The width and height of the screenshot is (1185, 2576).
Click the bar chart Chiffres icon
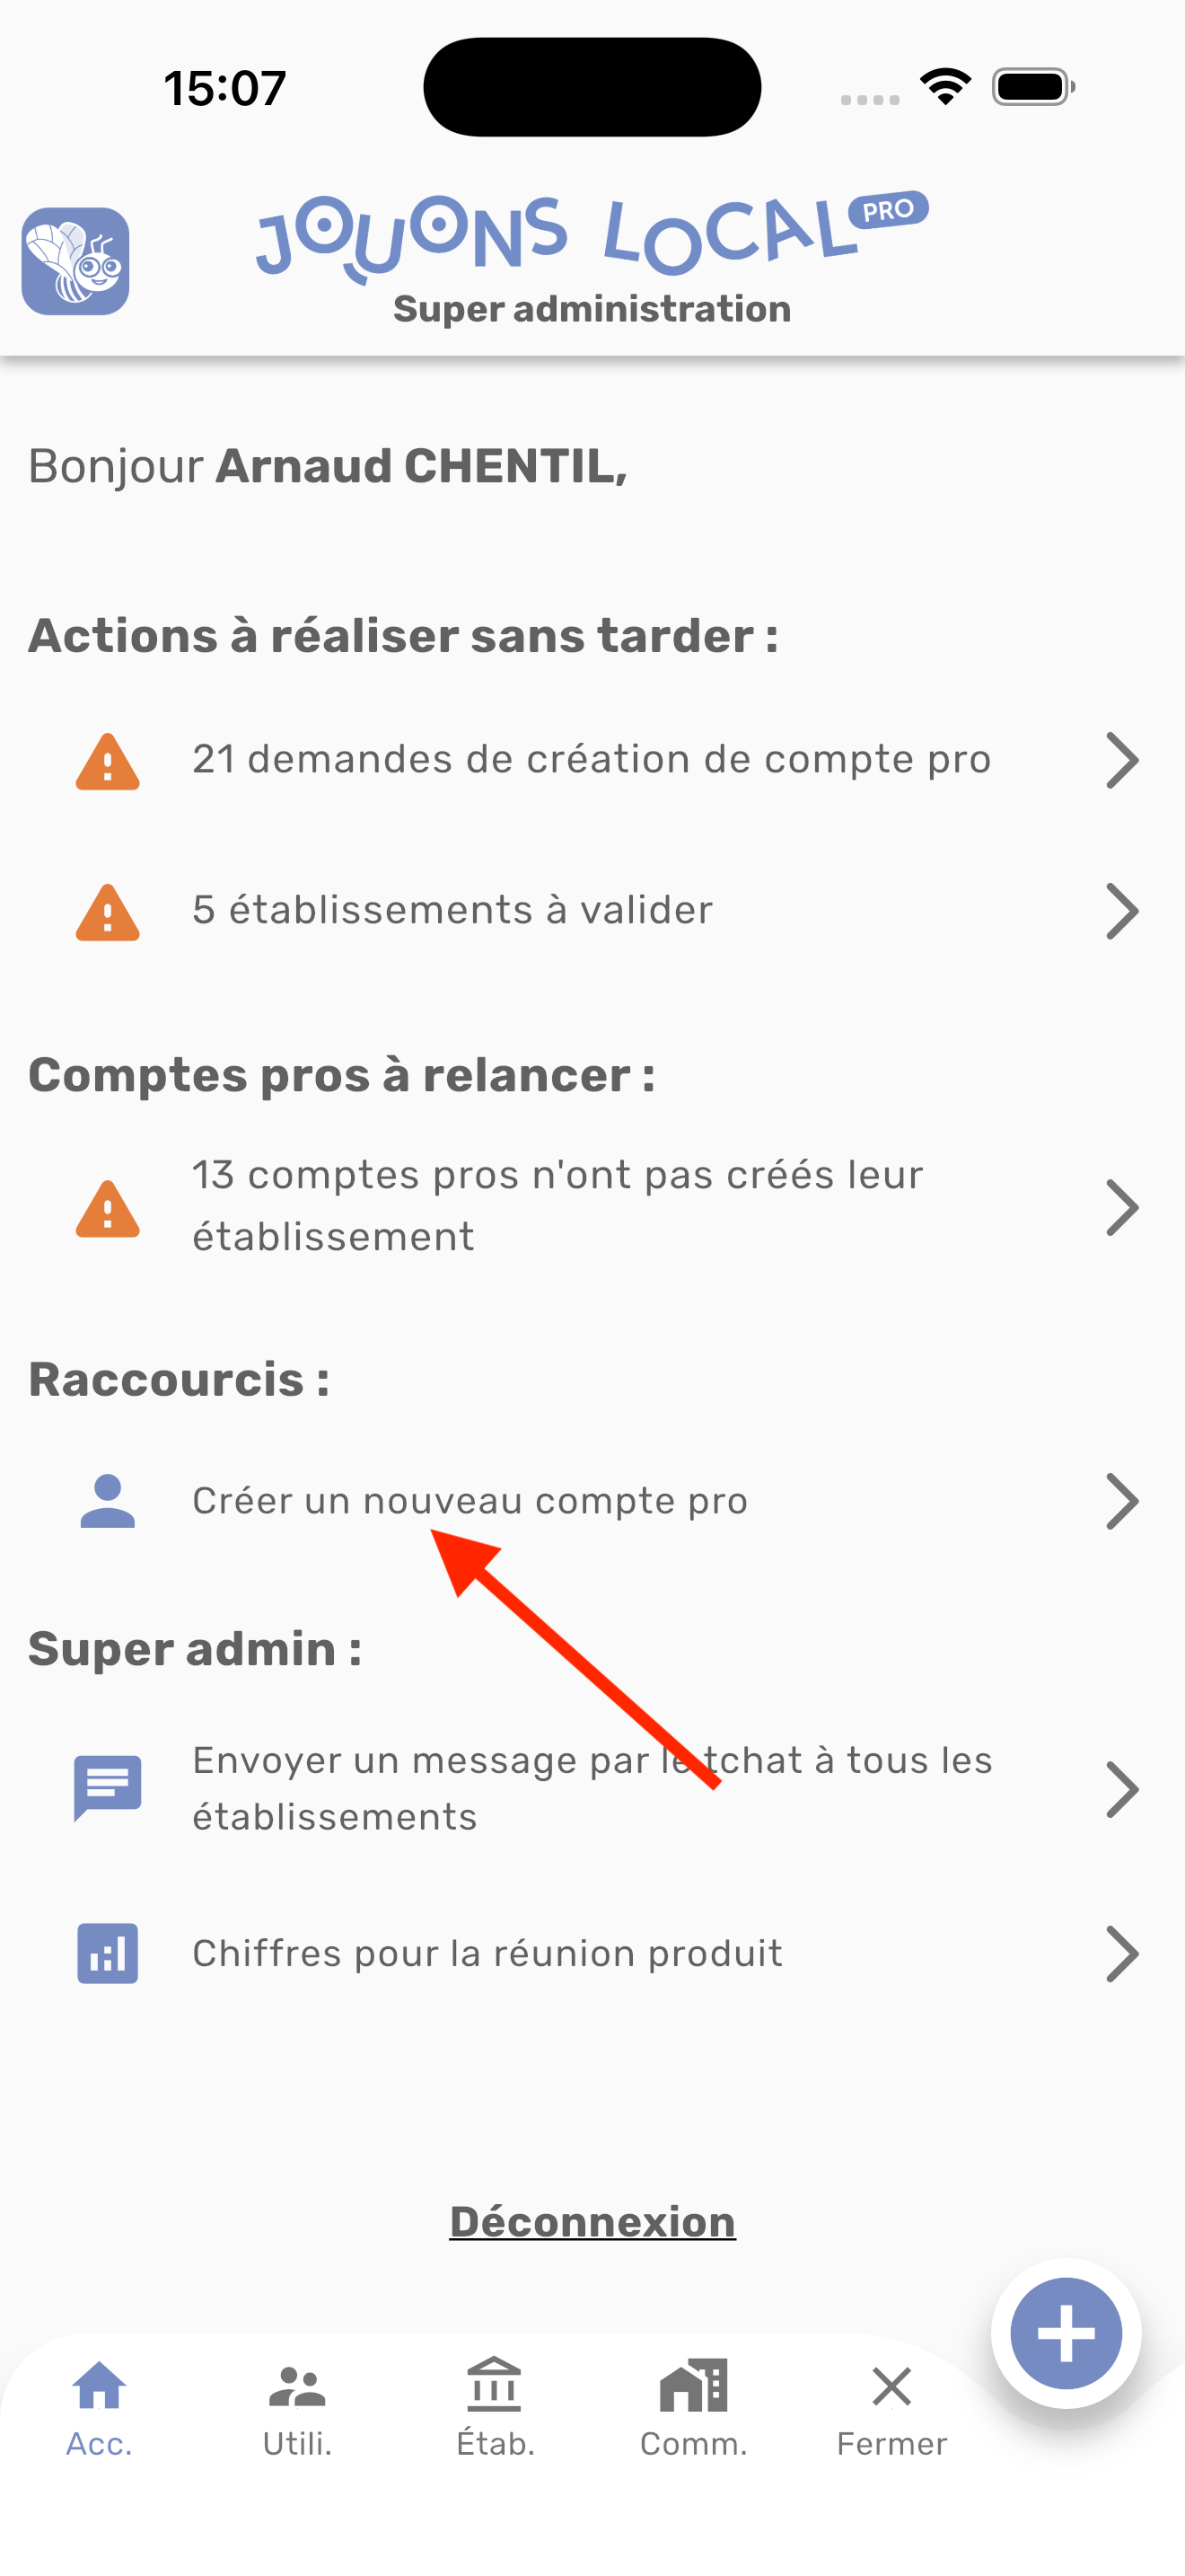(x=108, y=1953)
